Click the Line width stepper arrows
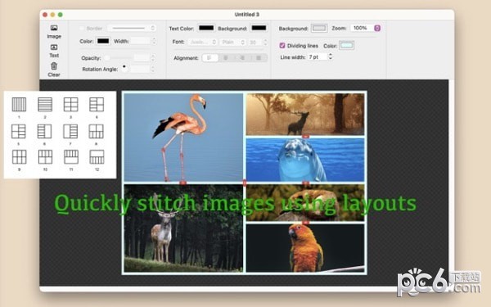Screen dimensions: 491x307 (331, 56)
